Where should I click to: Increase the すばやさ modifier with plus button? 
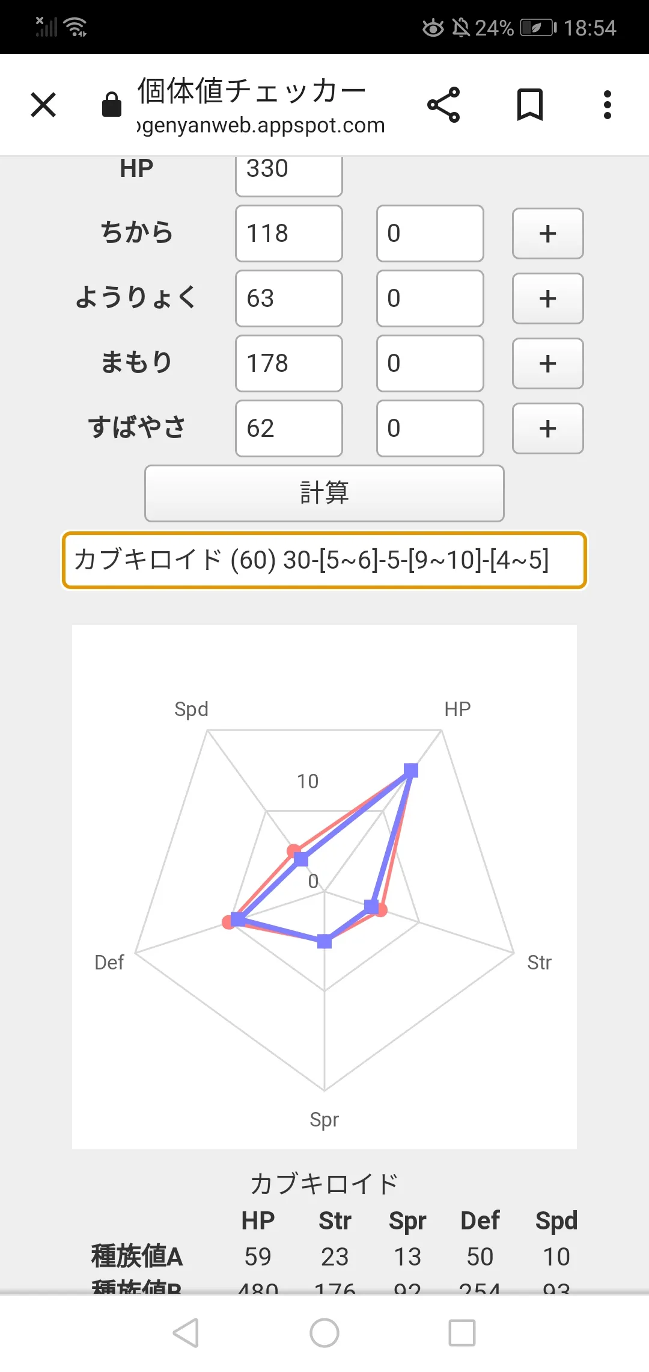pos(548,428)
